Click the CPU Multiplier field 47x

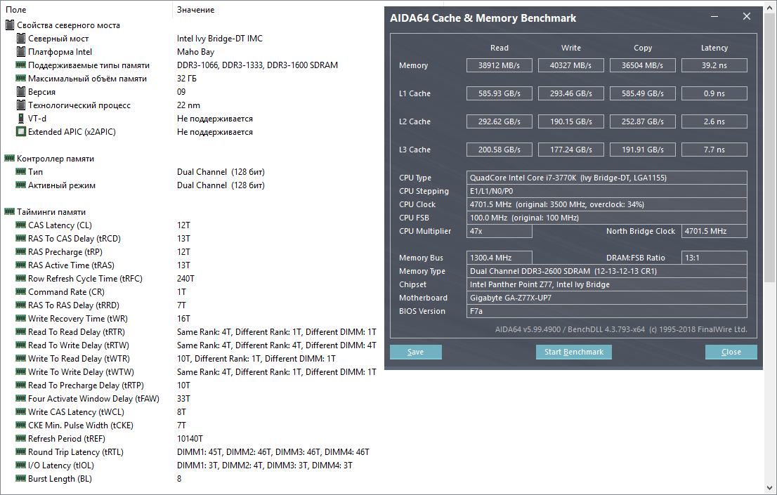(x=499, y=232)
